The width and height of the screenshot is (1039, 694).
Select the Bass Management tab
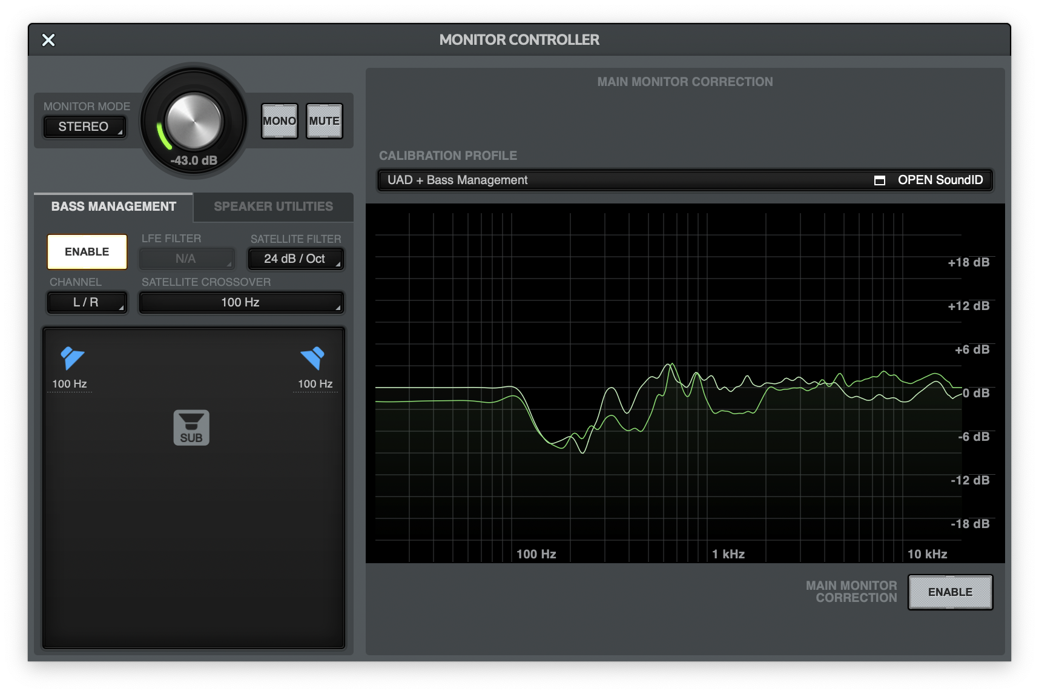point(114,207)
